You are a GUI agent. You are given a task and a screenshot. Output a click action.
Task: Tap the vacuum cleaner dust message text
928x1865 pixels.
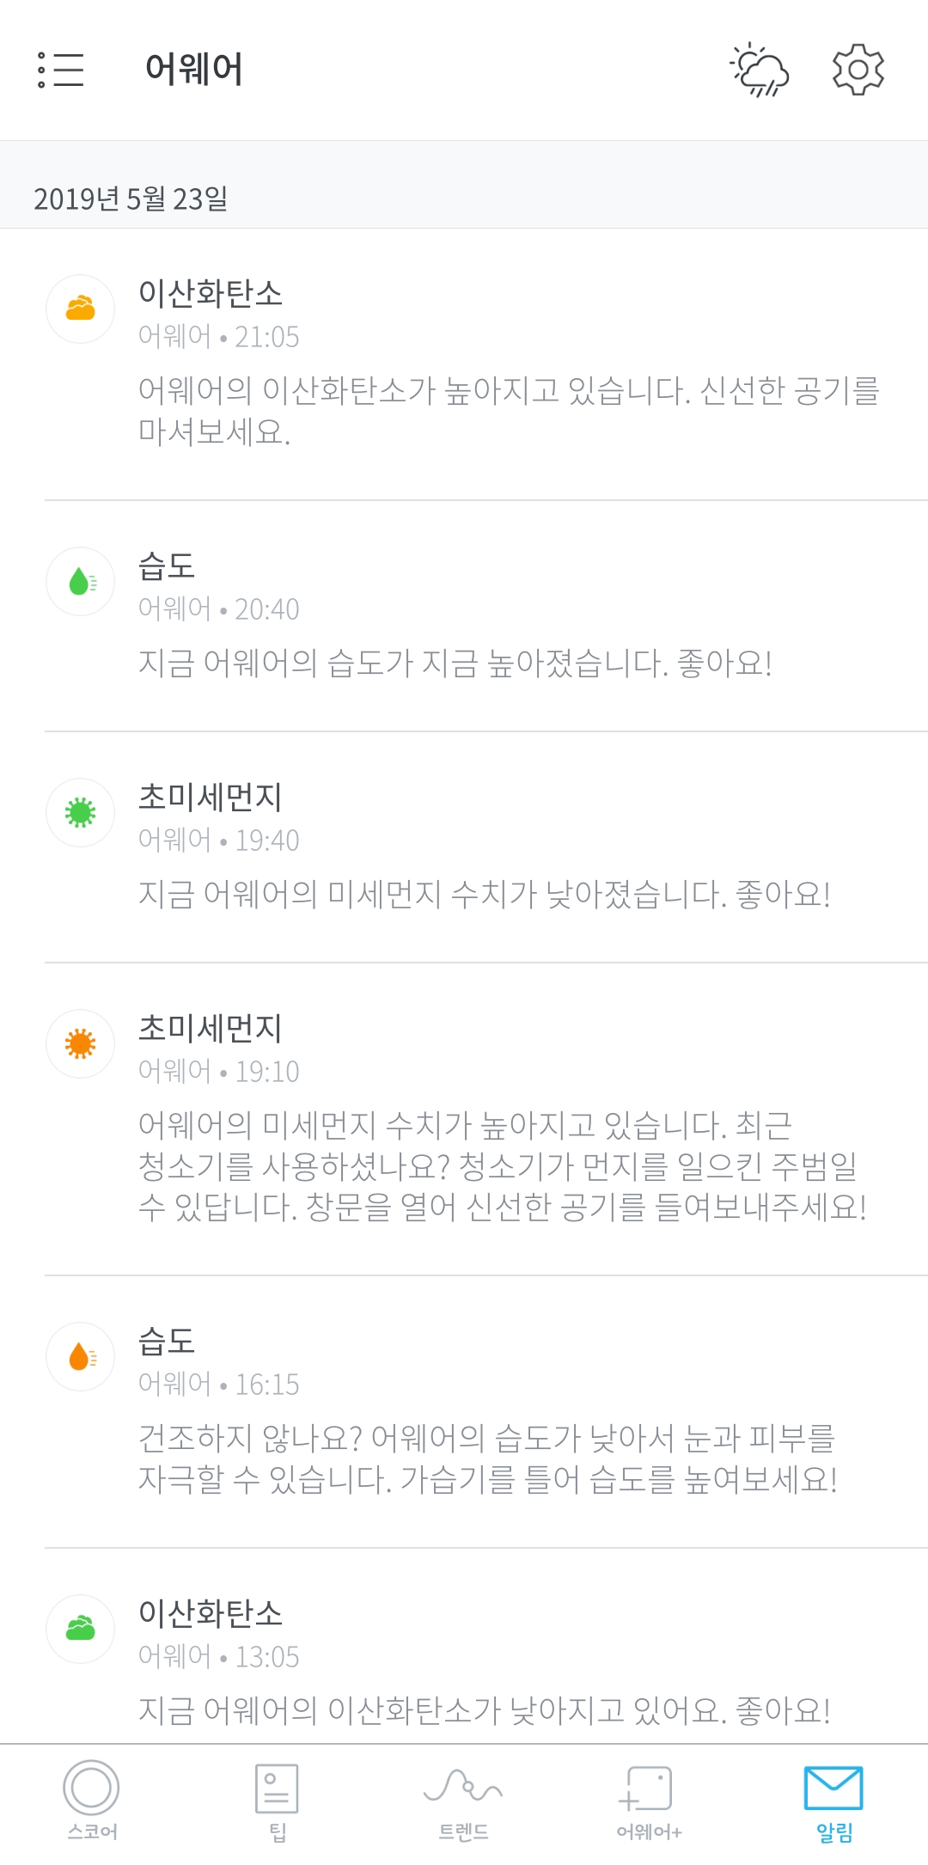tap(502, 1166)
